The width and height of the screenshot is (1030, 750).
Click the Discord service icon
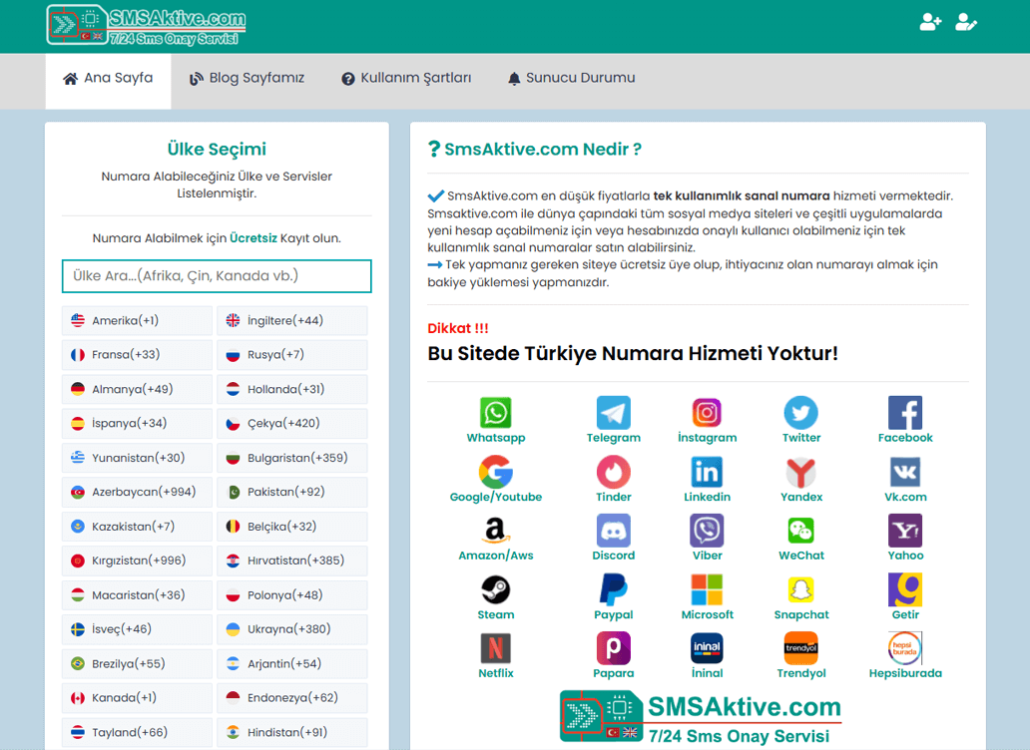tap(614, 531)
